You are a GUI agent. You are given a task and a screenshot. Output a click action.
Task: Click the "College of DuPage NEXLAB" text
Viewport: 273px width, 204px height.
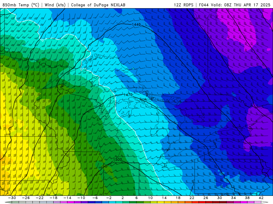pos(98,5)
